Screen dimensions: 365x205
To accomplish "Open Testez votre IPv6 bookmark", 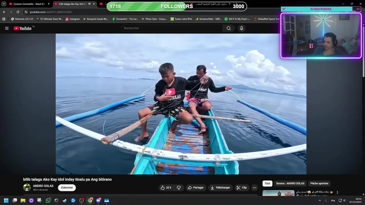I will (x=181, y=19).
